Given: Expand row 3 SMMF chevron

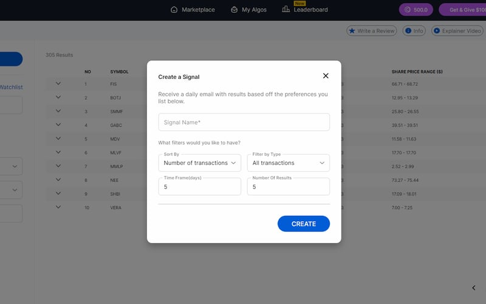Looking at the screenshot, I should pyautogui.click(x=58, y=111).
